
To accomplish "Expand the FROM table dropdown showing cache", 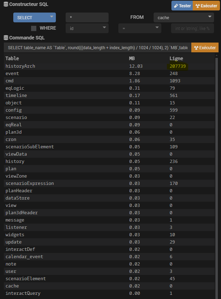I will (184, 17).
